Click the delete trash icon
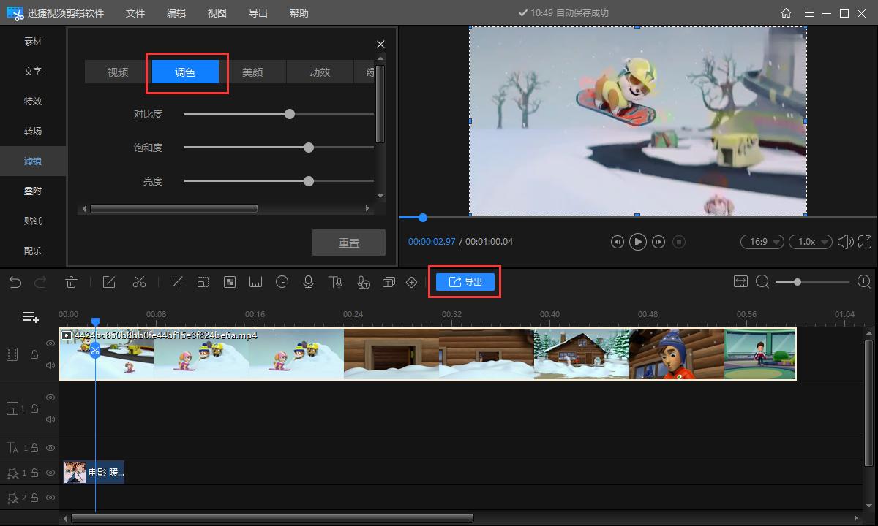 pyautogui.click(x=72, y=282)
